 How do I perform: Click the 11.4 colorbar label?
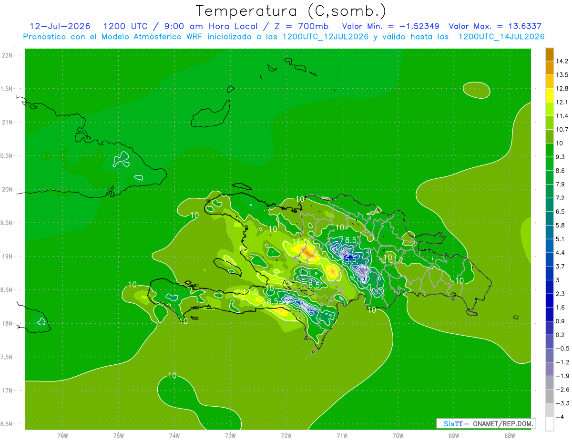562,116
